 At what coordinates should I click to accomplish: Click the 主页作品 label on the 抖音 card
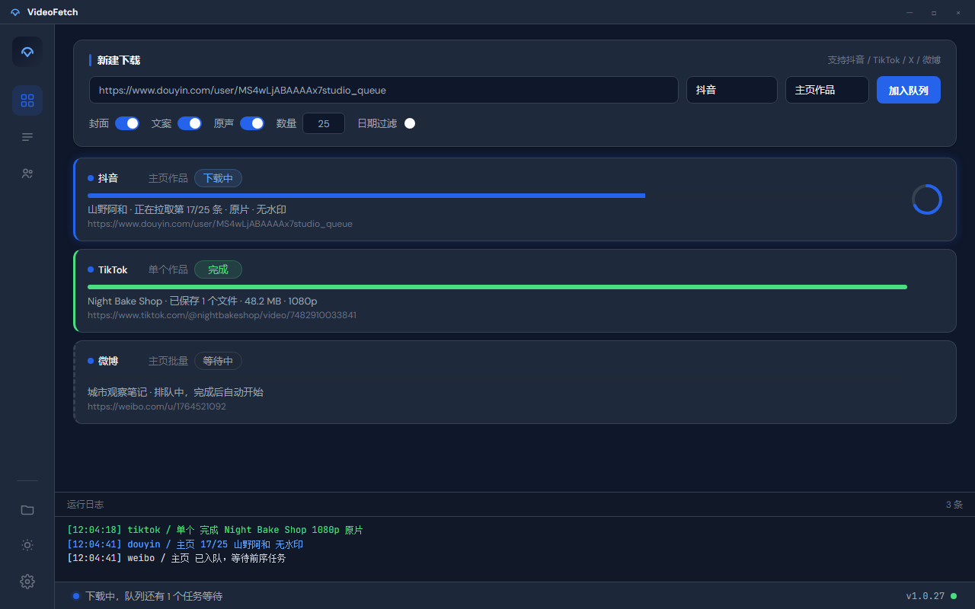click(x=168, y=178)
